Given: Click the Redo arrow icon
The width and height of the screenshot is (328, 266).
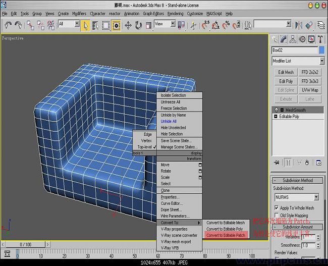Looking at the screenshot, I should coord(18,25).
